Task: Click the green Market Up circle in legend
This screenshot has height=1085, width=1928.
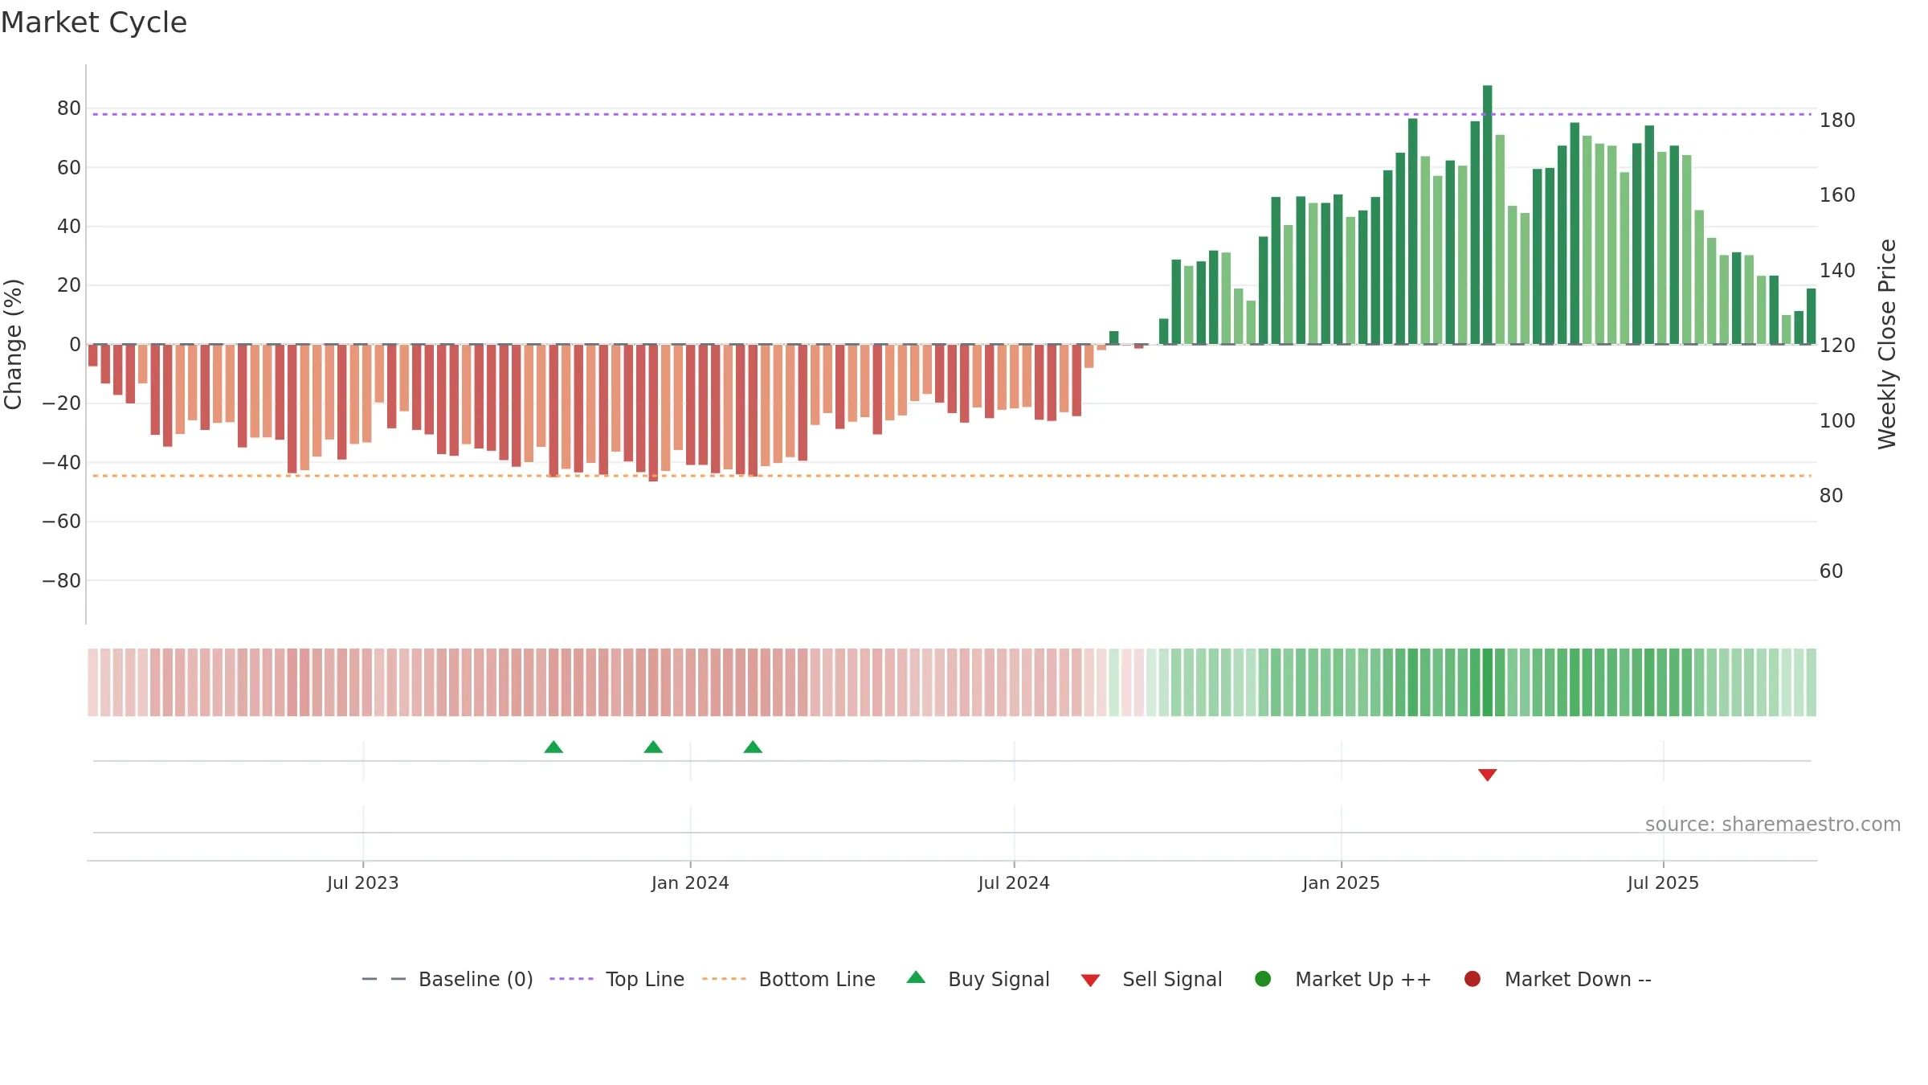Action: click(x=1263, y=979)
